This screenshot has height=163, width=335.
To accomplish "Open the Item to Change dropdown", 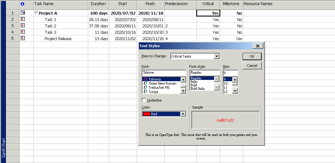I will point(217,56).
